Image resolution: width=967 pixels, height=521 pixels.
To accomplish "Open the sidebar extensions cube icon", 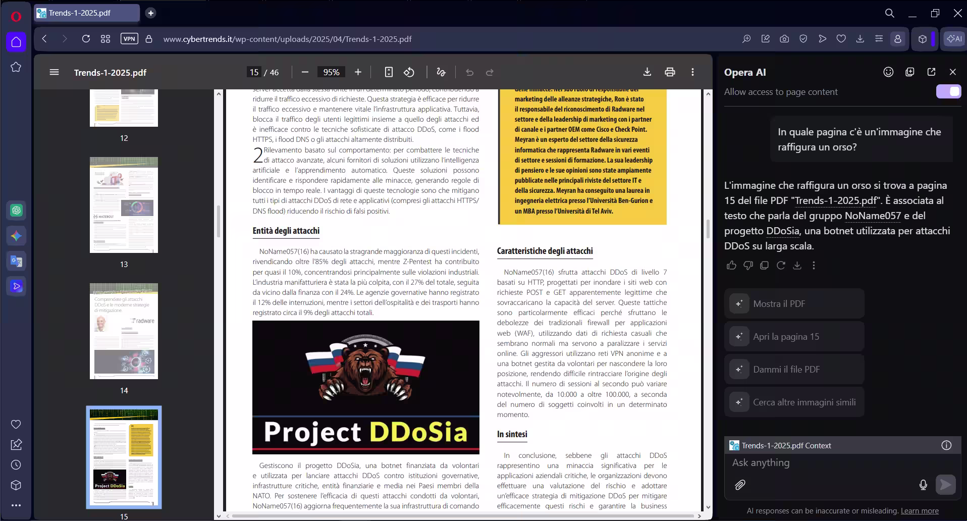I will [16, 485].
